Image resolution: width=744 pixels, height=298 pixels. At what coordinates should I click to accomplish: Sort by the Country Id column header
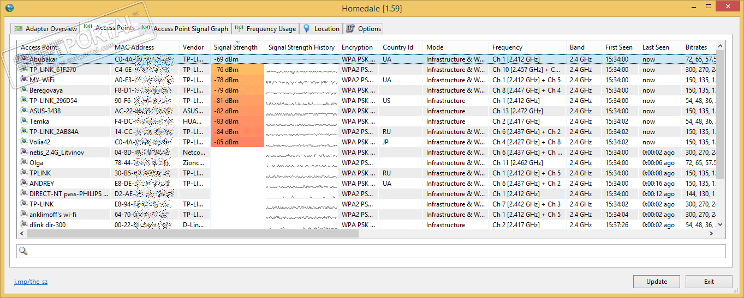coord(401,47)
